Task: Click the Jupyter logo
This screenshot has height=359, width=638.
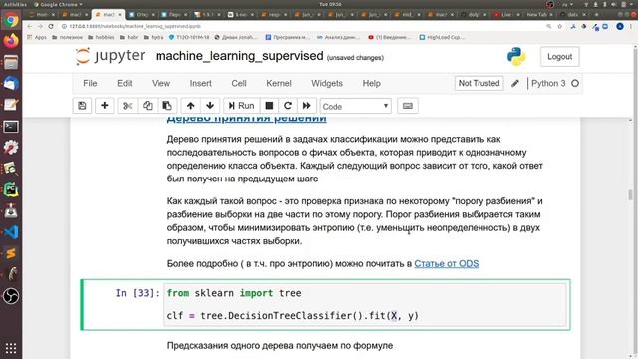Action: (x=110, y=56)
